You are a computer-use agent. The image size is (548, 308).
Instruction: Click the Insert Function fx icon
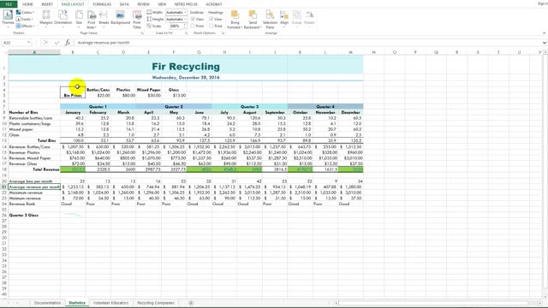[68, 43]
